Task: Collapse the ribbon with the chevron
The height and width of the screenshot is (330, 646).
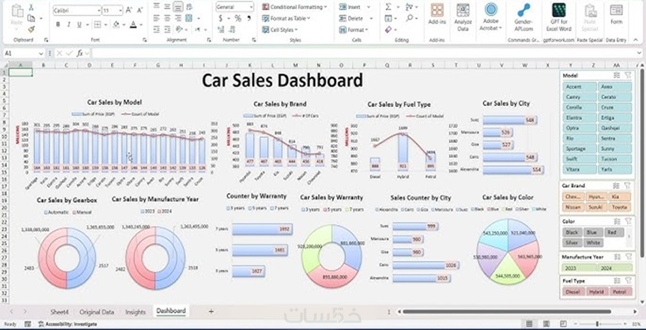Action: tap(636, 40)
